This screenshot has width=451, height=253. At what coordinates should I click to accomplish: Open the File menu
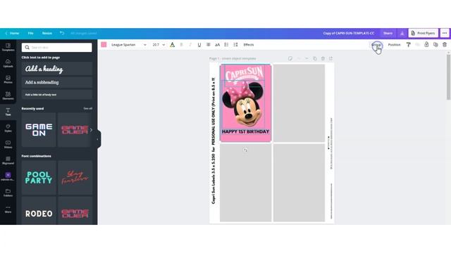point(31,33)
